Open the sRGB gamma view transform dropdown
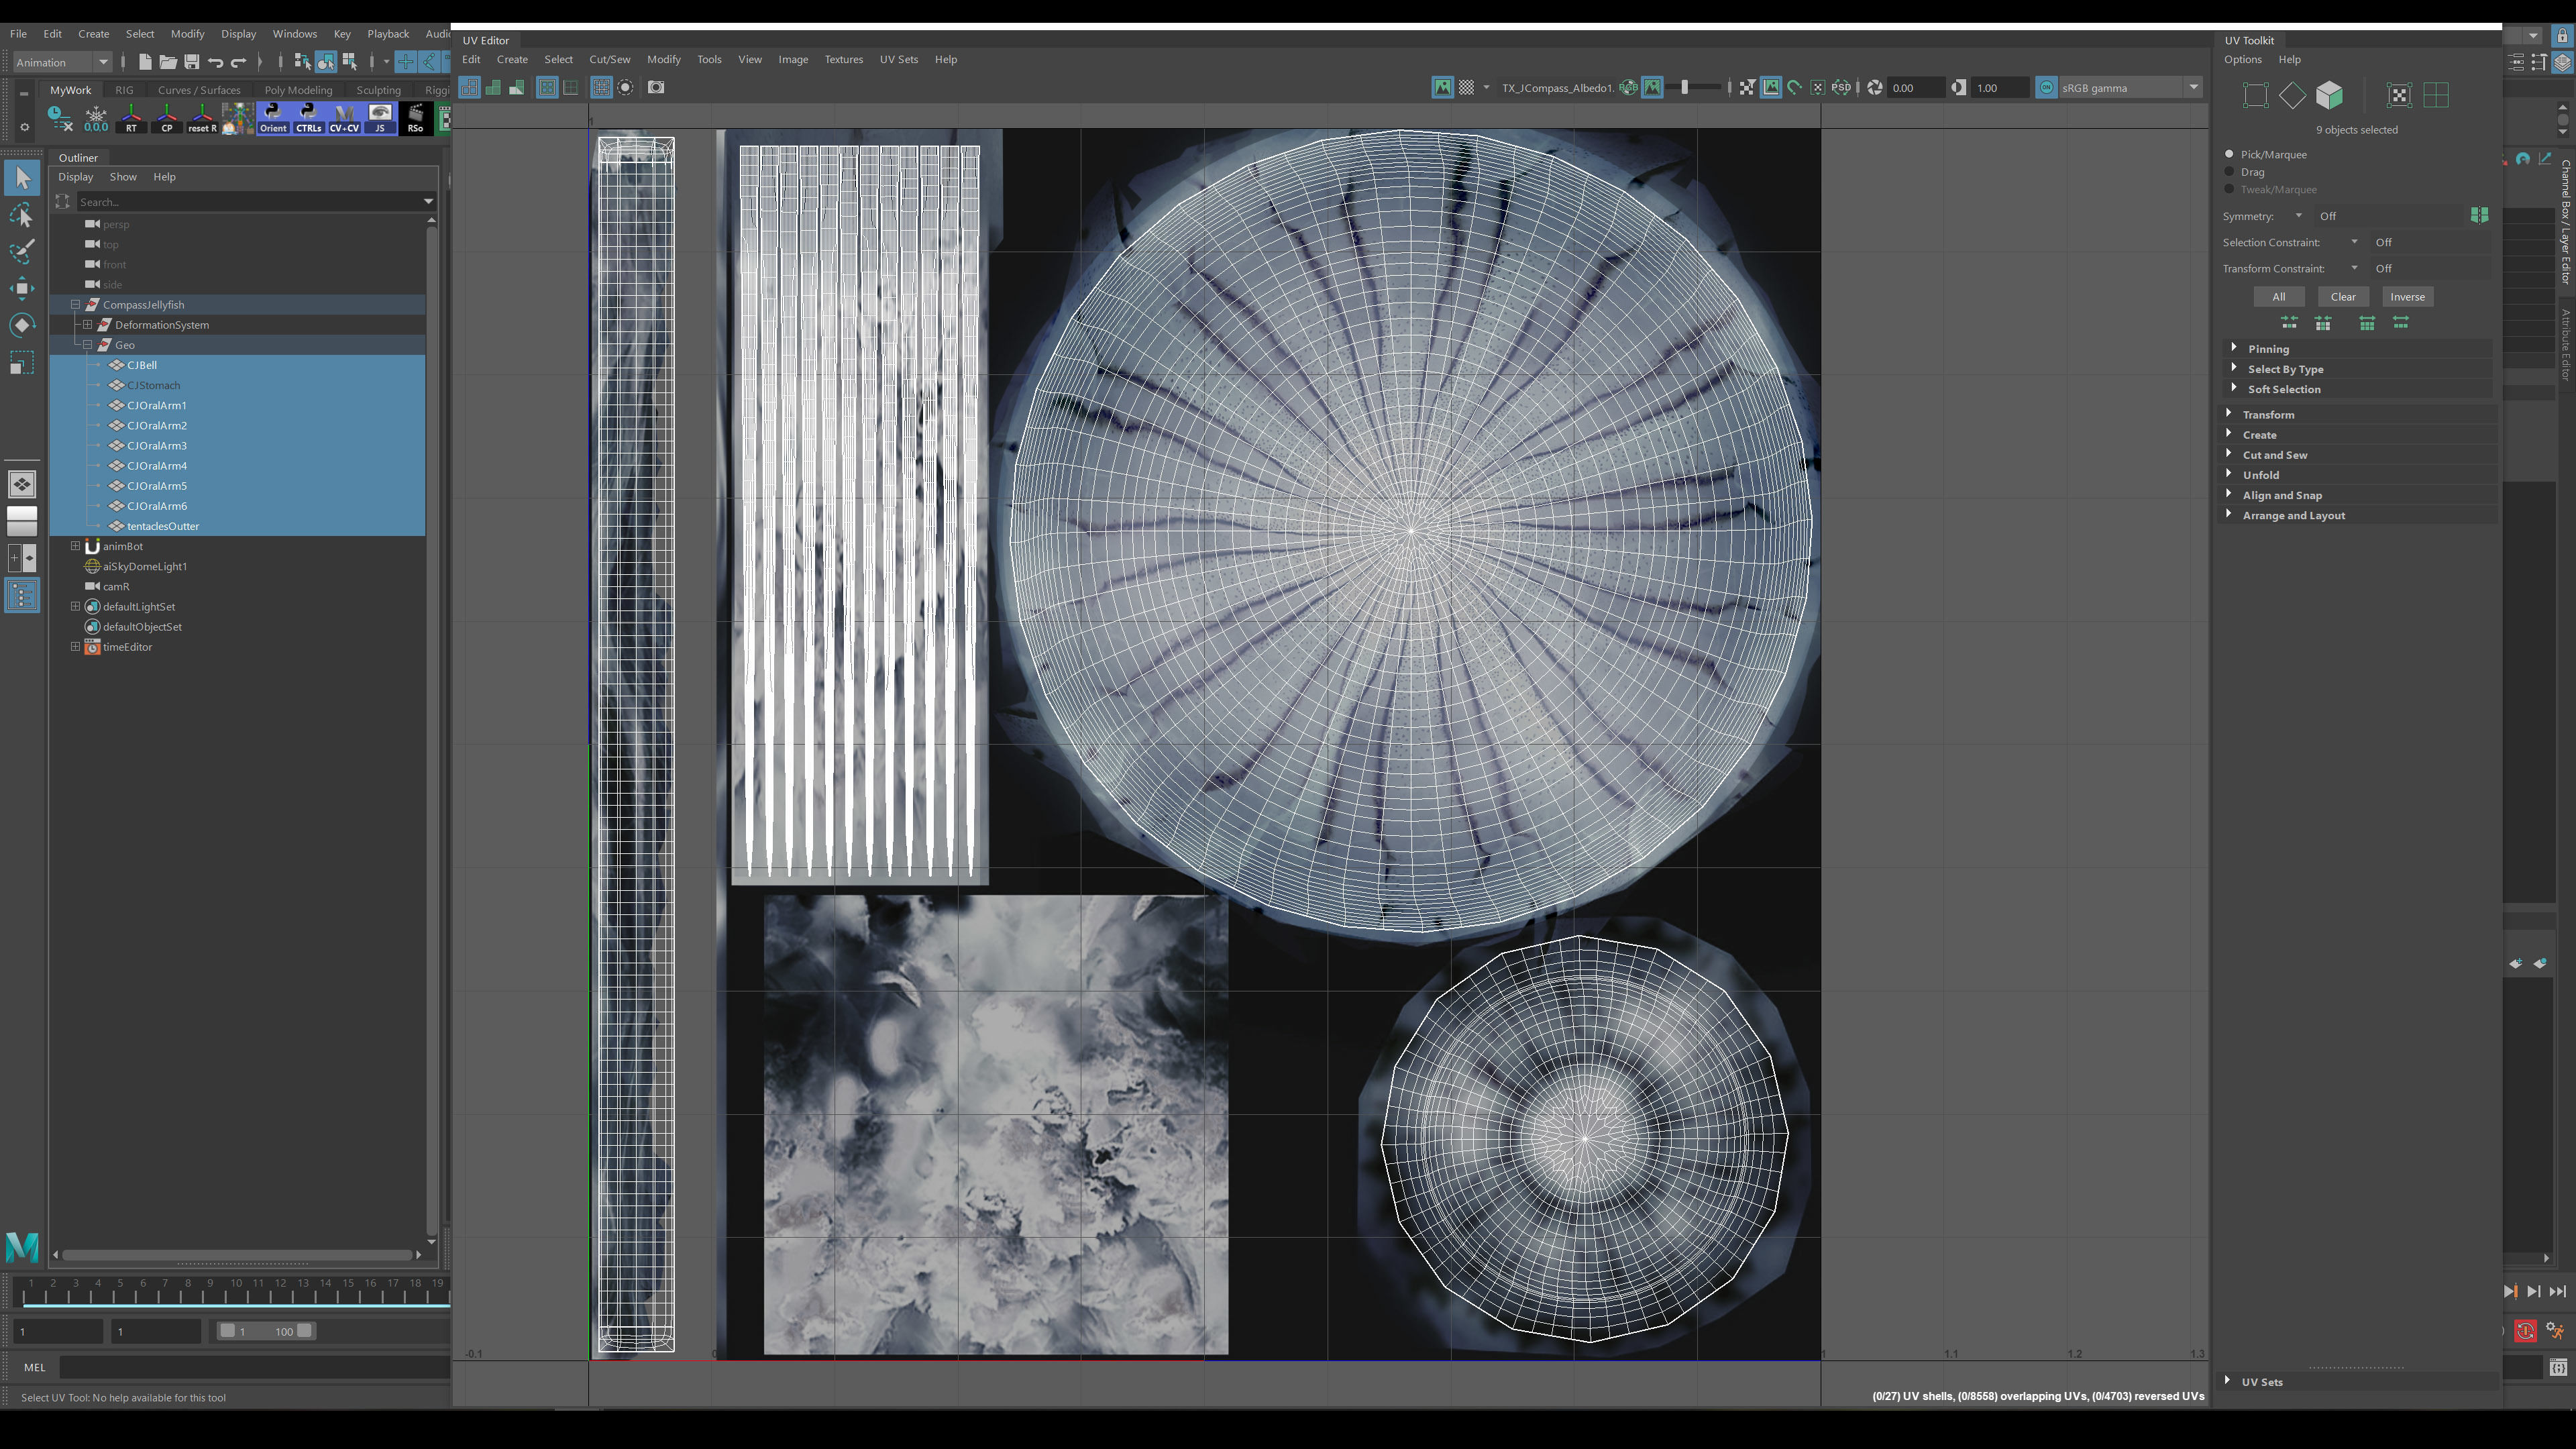 [x=2193, y=88]
